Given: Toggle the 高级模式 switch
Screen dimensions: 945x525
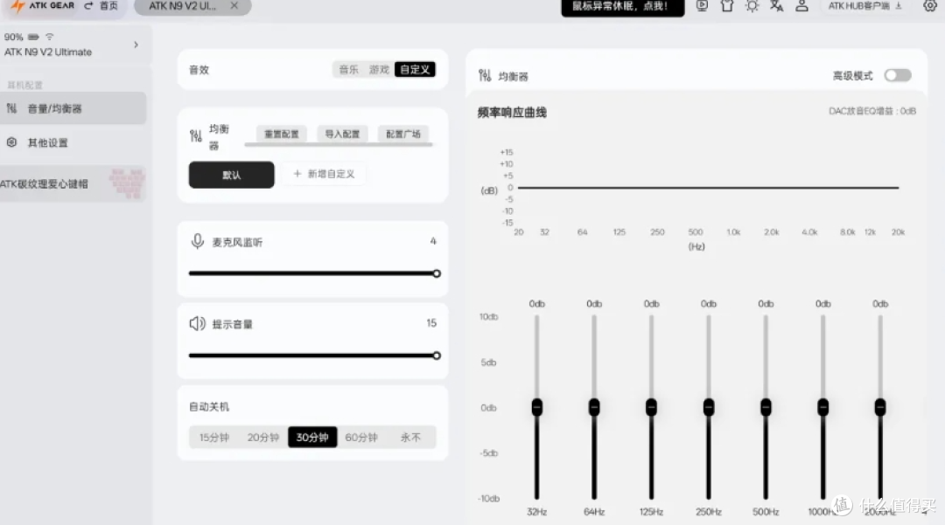Looking at the screenshot, I should tap(898, 75).
